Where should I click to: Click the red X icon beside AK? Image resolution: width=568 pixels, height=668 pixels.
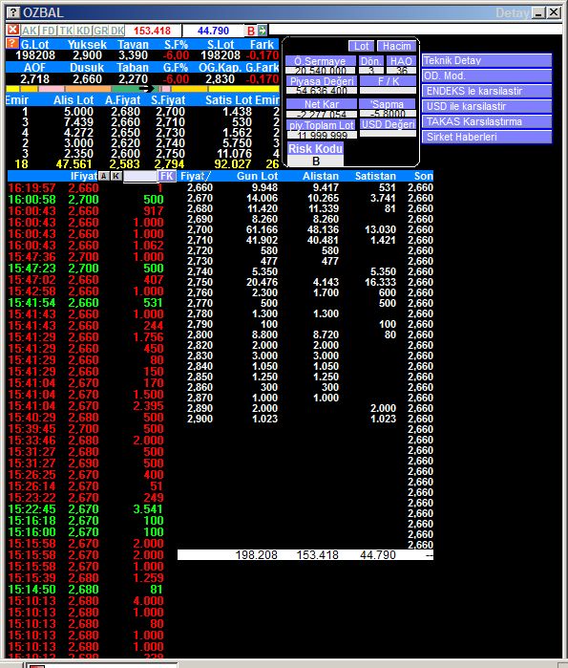pyautogui.click(x=12, y=31)
